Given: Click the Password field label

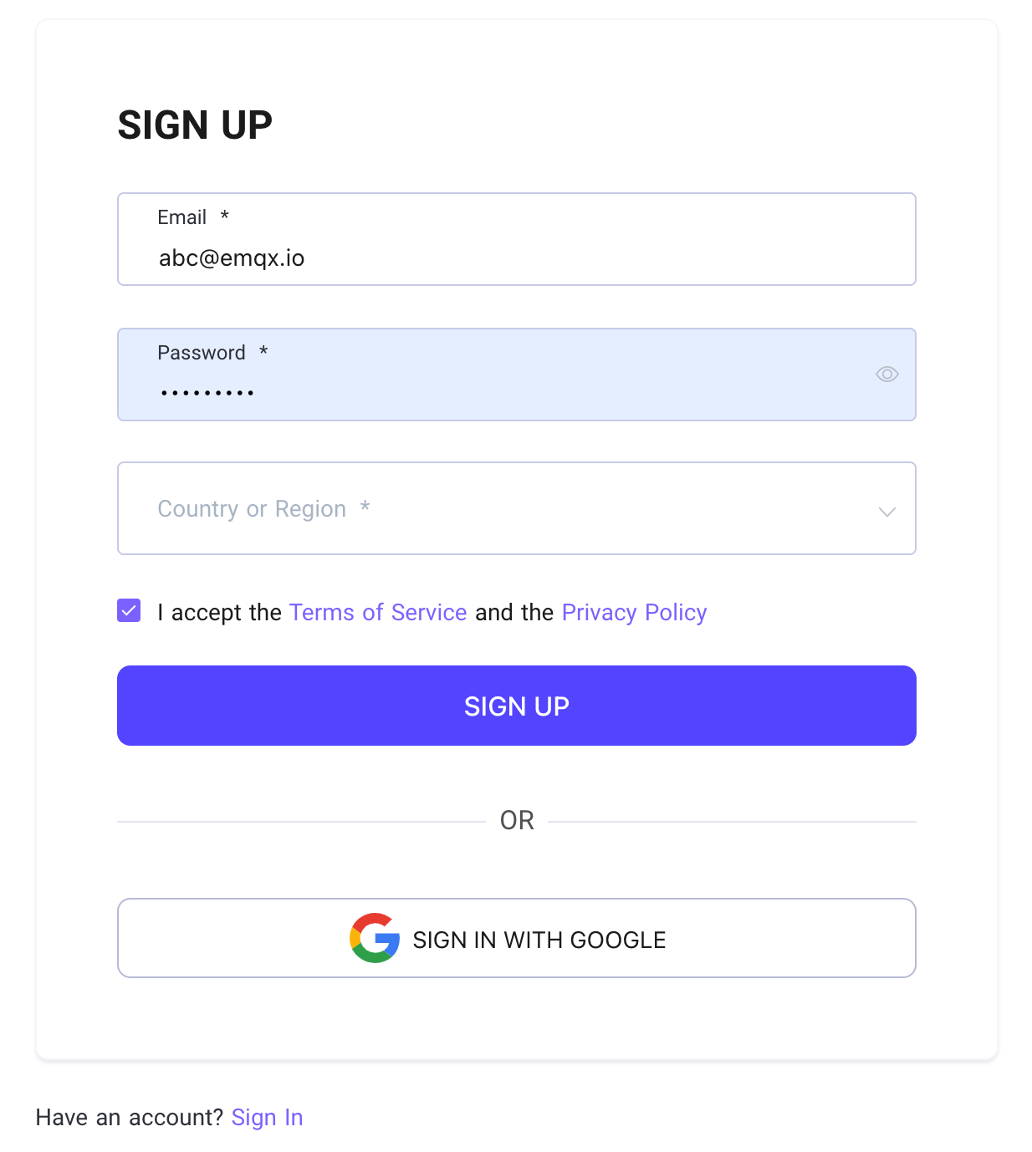Looking at the screenshot, I should (202, 353).
